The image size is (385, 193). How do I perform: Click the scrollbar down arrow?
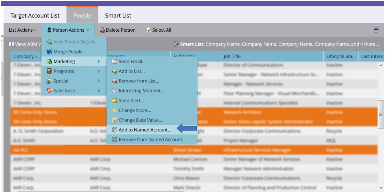coord(381,188)
